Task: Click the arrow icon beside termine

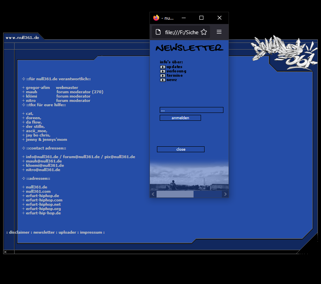Action: 162,76
